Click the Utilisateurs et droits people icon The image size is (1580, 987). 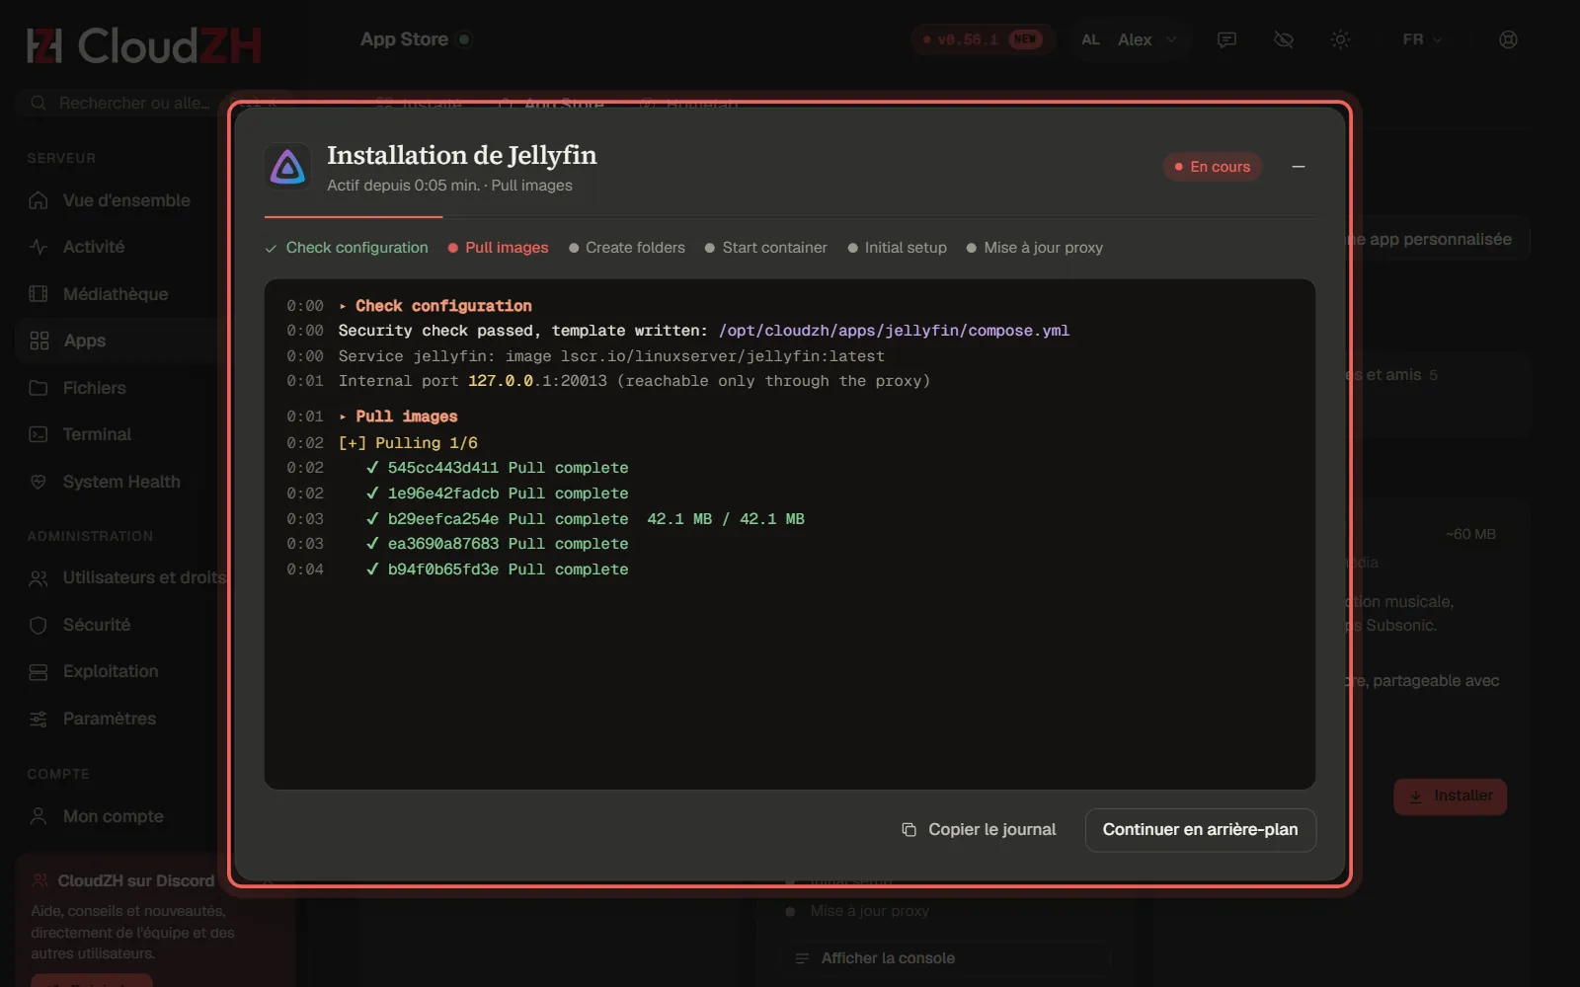click(39, 578)
